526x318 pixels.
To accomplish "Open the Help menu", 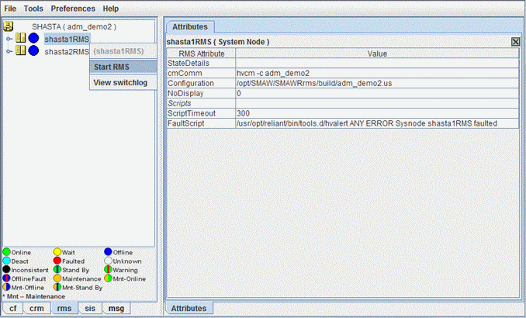I will click(x=111, y=9).
